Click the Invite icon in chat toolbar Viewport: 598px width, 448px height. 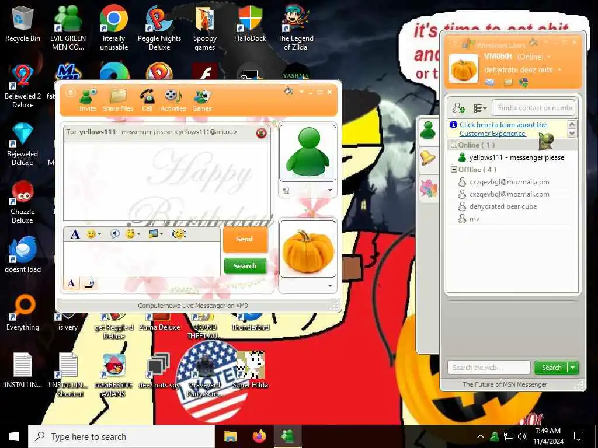click(x=88, y=100)
